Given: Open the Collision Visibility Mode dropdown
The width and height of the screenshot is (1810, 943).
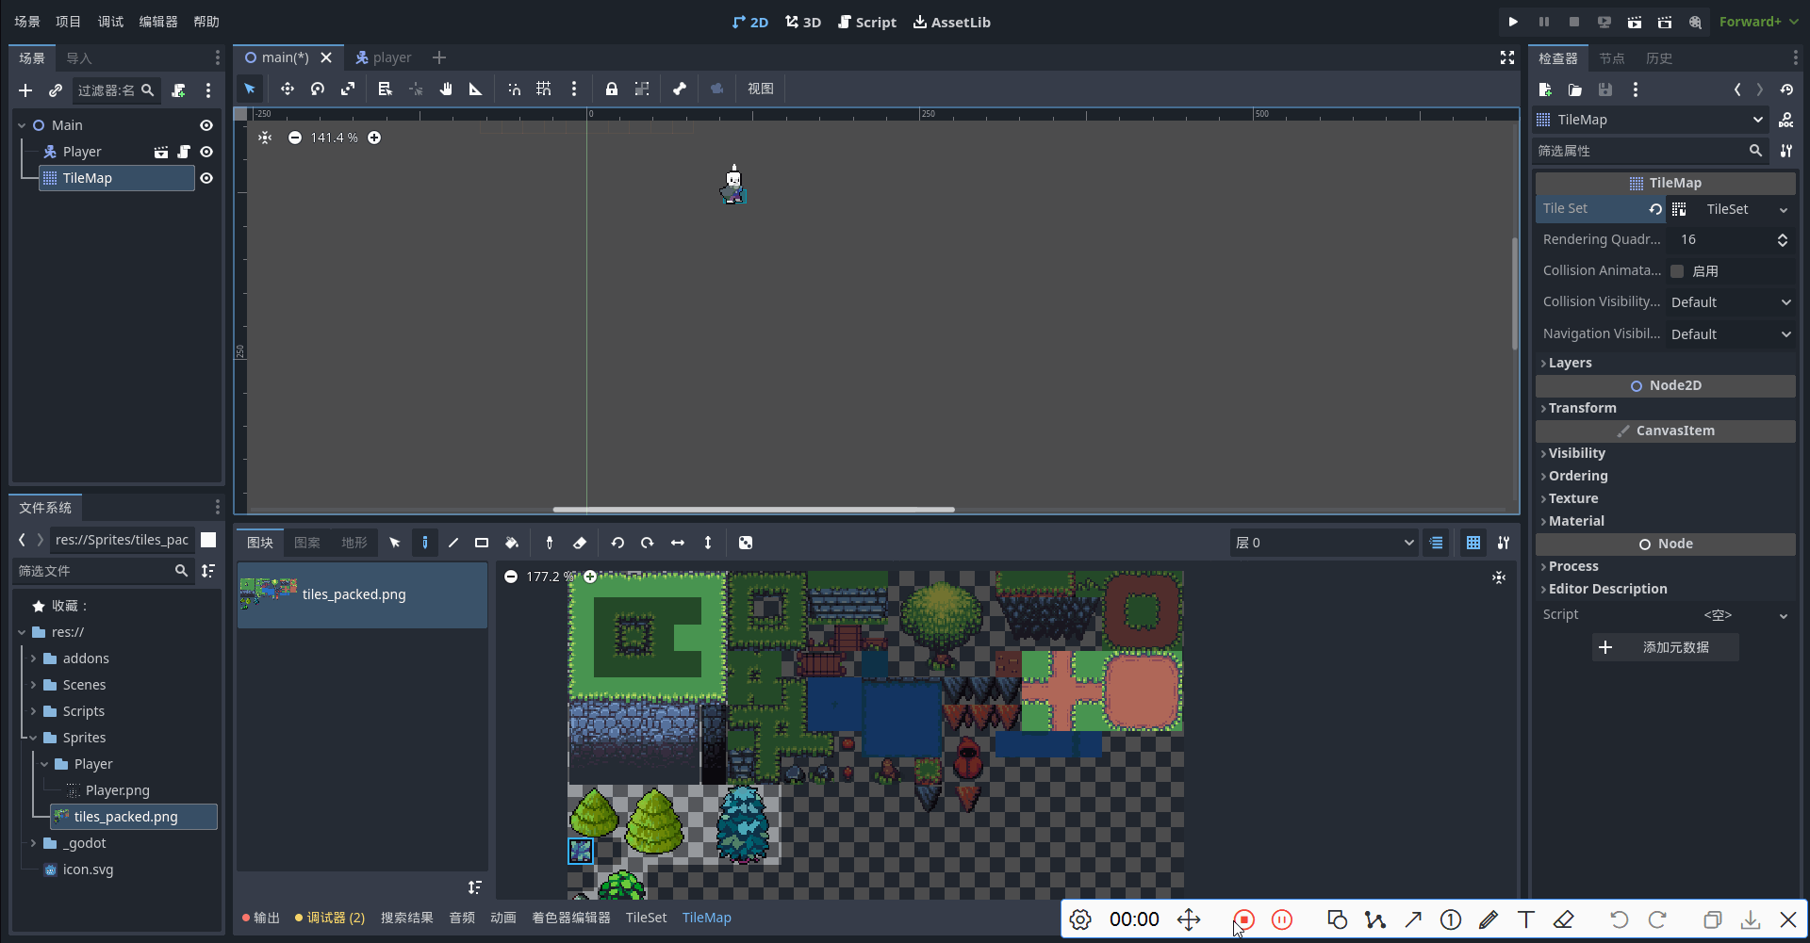Looking at the screenshot, I should point(1731,301).
